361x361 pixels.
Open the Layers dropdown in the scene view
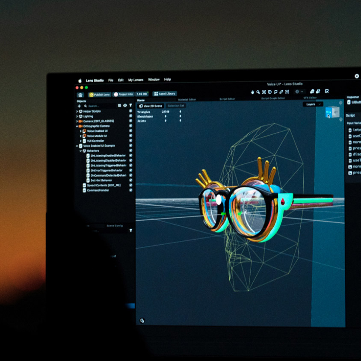coord(313,104)
